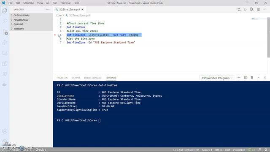Image resolution: width=270 pixels, height=152 pixels.
Task: Open Explorer views and more actions ellipsis
Action: point(48,9)
